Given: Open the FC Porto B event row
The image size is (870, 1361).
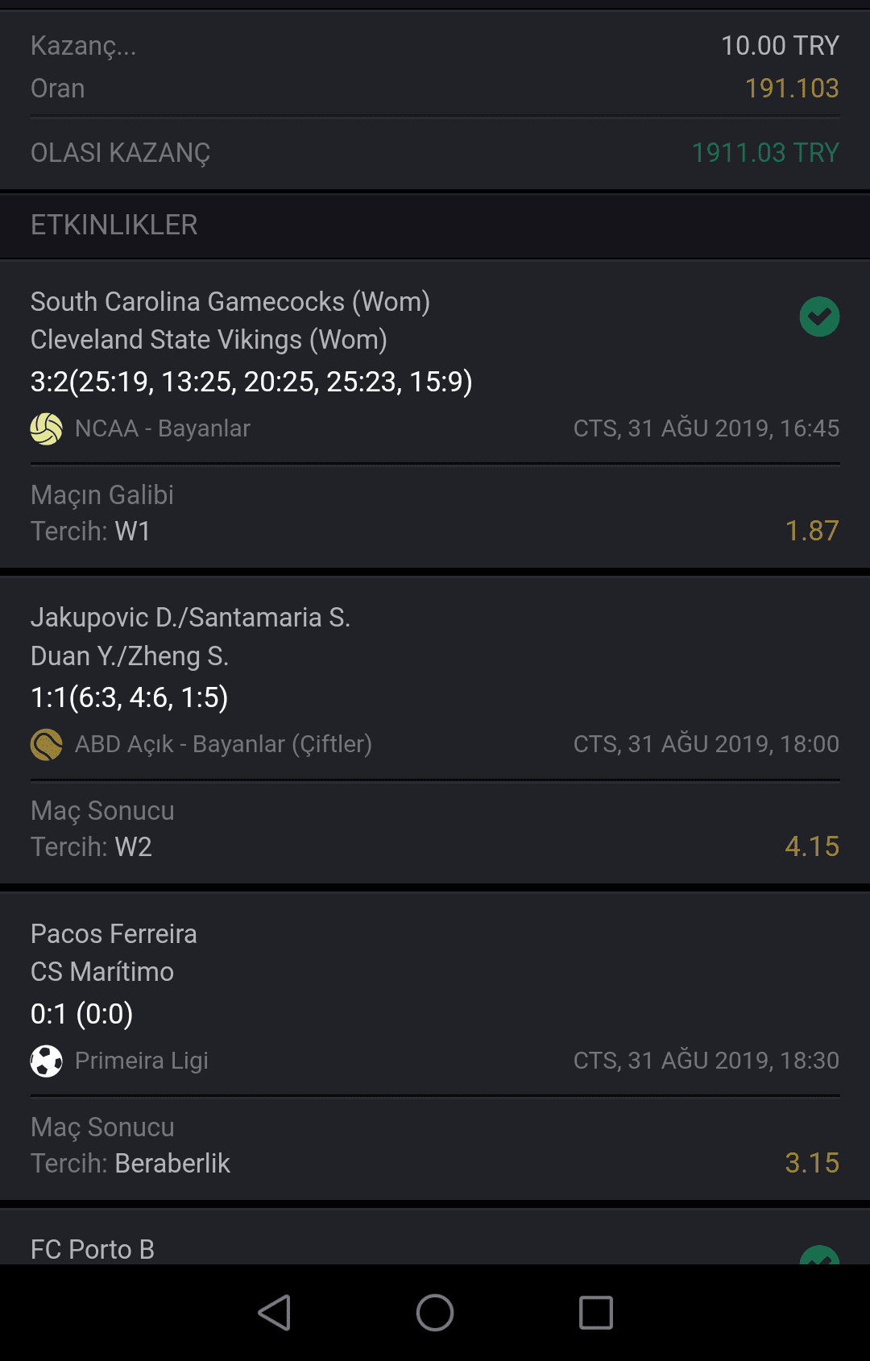Looking at the screenshot, I should point(435,1237).
